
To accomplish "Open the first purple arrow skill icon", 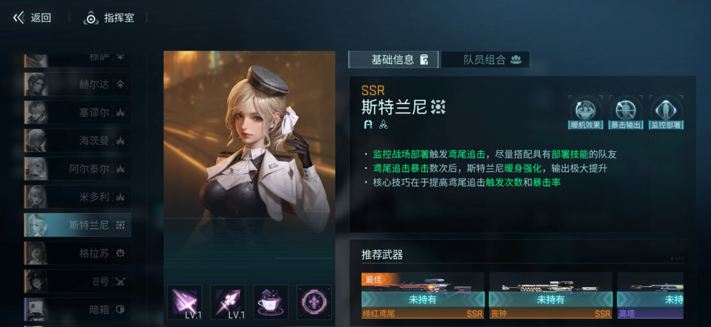I will click(x=185, y=302).
